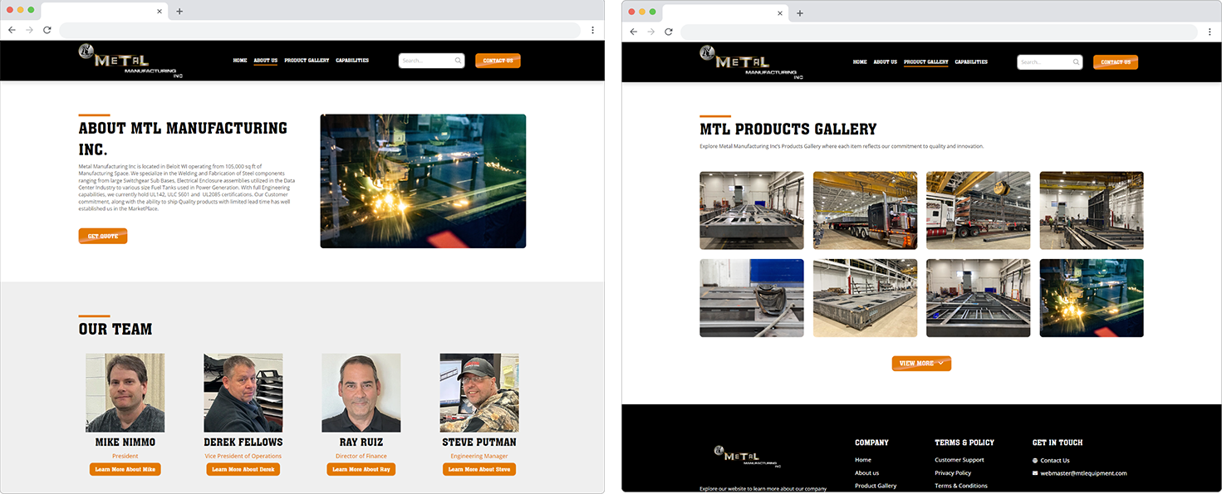Viewport: 1222px width, 494px height.
Task: Open the laser sparks thumbnail in the bottom gallery row
Action: coord(1092,298)
